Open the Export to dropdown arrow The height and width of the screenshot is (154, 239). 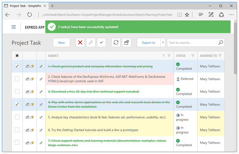pyautogui.click(x=163, y=43)
